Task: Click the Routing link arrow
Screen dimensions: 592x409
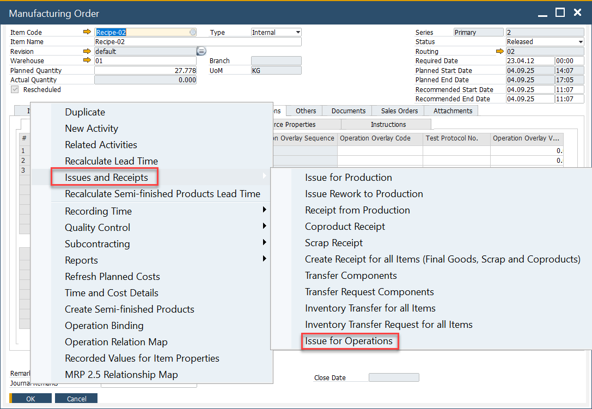Action: point(500,51)
